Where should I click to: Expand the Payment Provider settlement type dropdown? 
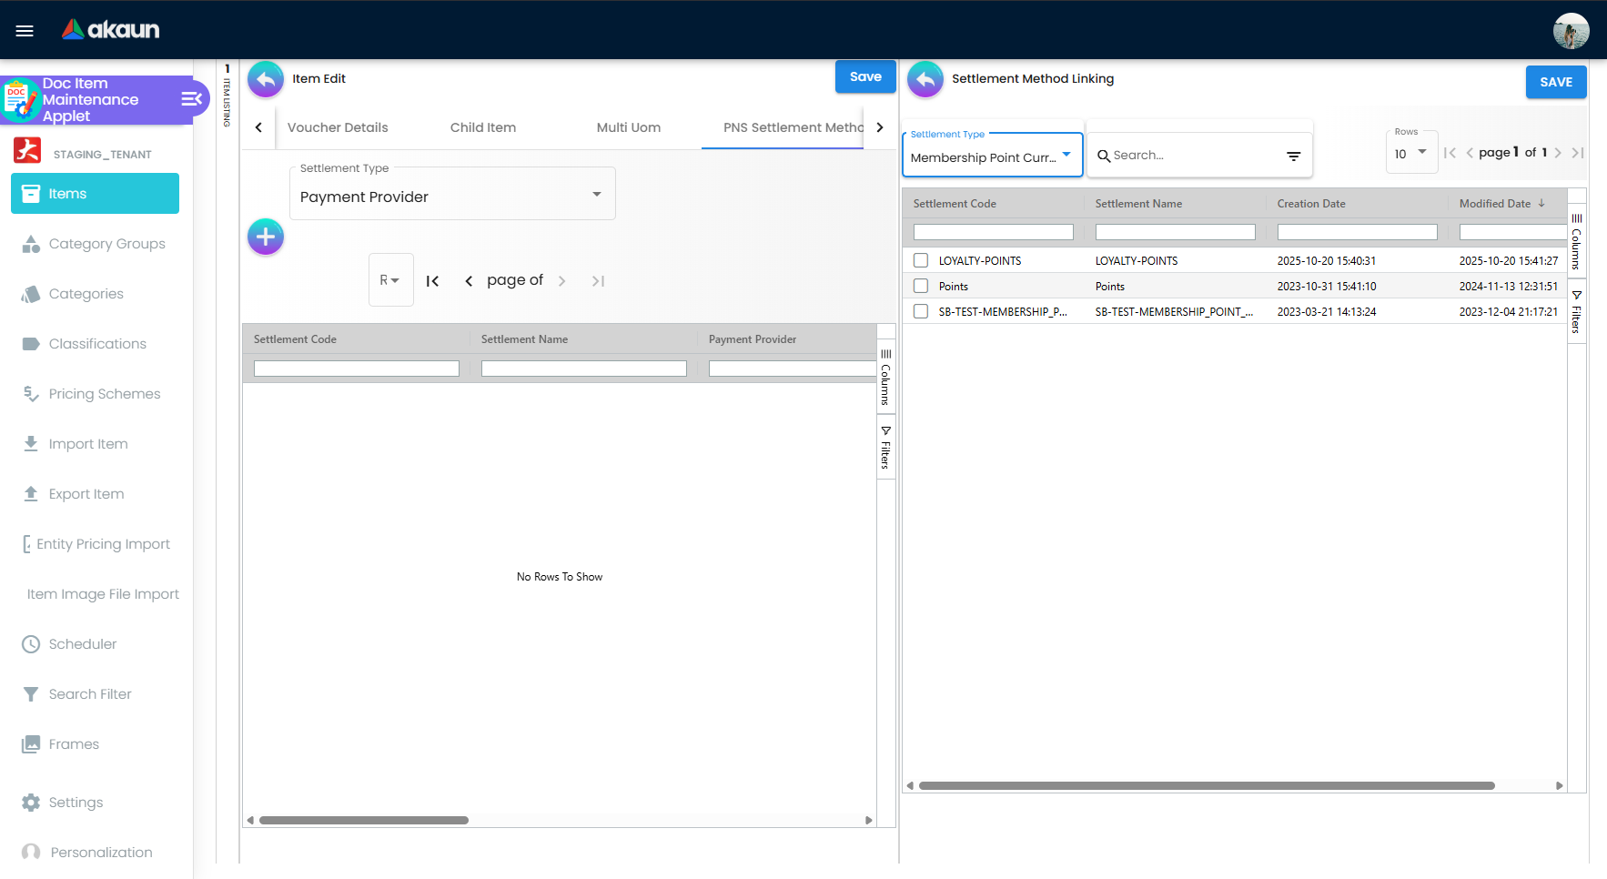[452, 197]
